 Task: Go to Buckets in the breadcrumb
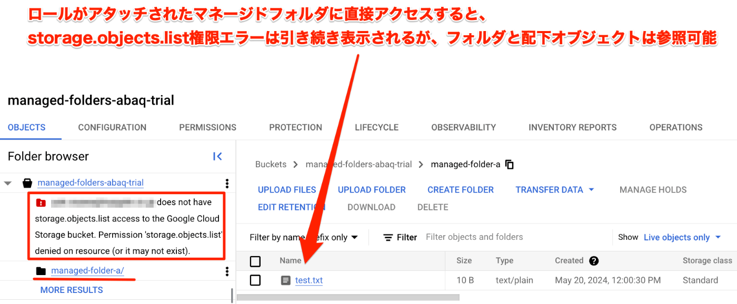(271, 165)
